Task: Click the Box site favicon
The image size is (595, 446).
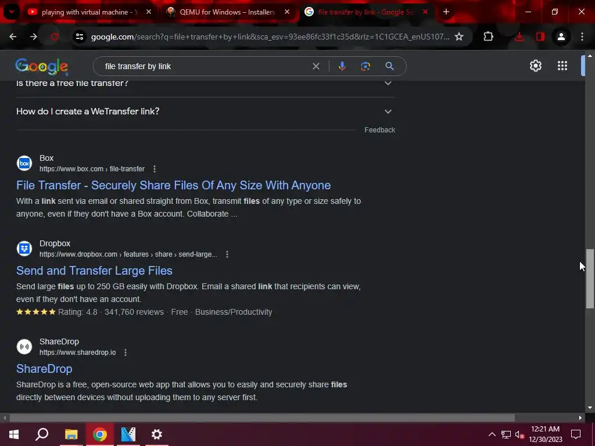Action: click(x=24, y=163)
